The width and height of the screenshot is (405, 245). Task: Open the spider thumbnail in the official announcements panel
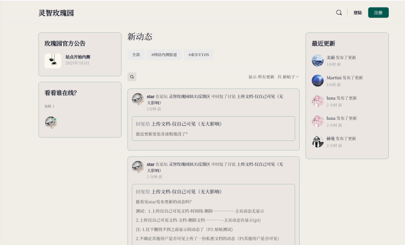[x=53, y=61]
